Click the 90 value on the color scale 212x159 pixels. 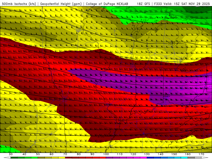pos(92,154)
